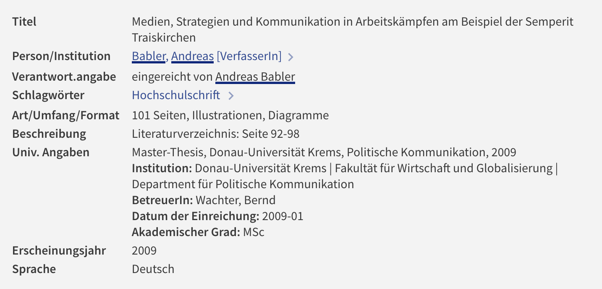
Task: Click the Person/Institution field label
Action: click(x=61, y=56)
